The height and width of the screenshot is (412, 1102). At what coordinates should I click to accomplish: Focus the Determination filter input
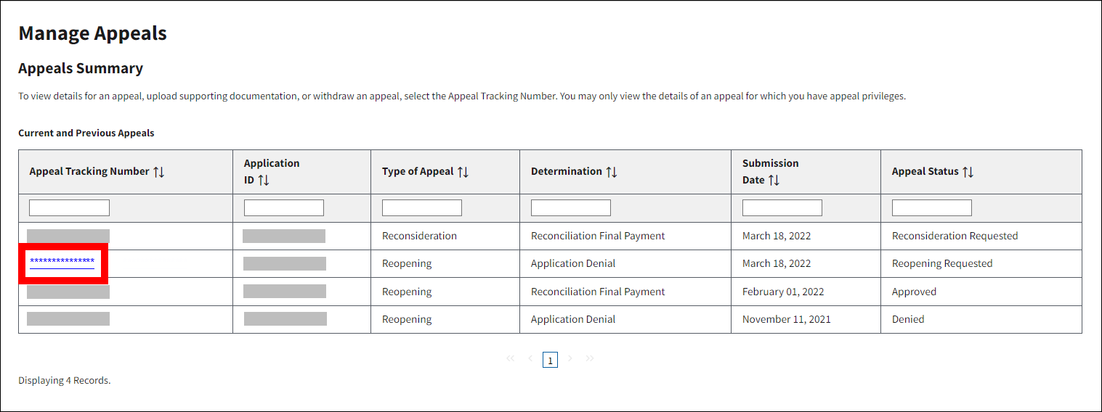571,208
